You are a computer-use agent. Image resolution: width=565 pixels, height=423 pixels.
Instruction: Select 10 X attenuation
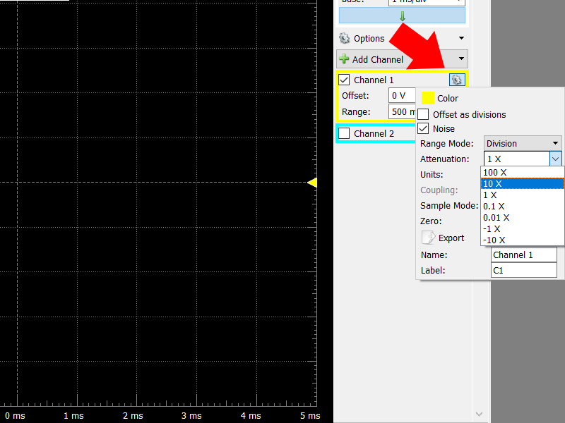(x=522, y=183)
